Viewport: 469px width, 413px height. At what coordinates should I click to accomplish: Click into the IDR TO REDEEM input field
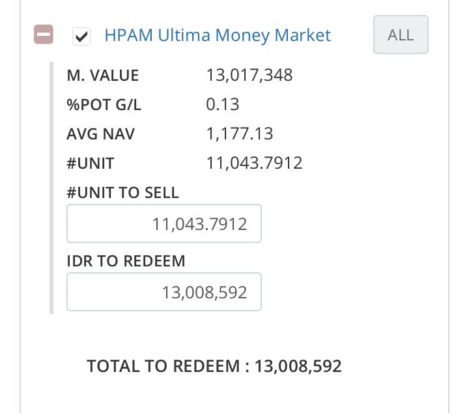[x=164, y=292]
